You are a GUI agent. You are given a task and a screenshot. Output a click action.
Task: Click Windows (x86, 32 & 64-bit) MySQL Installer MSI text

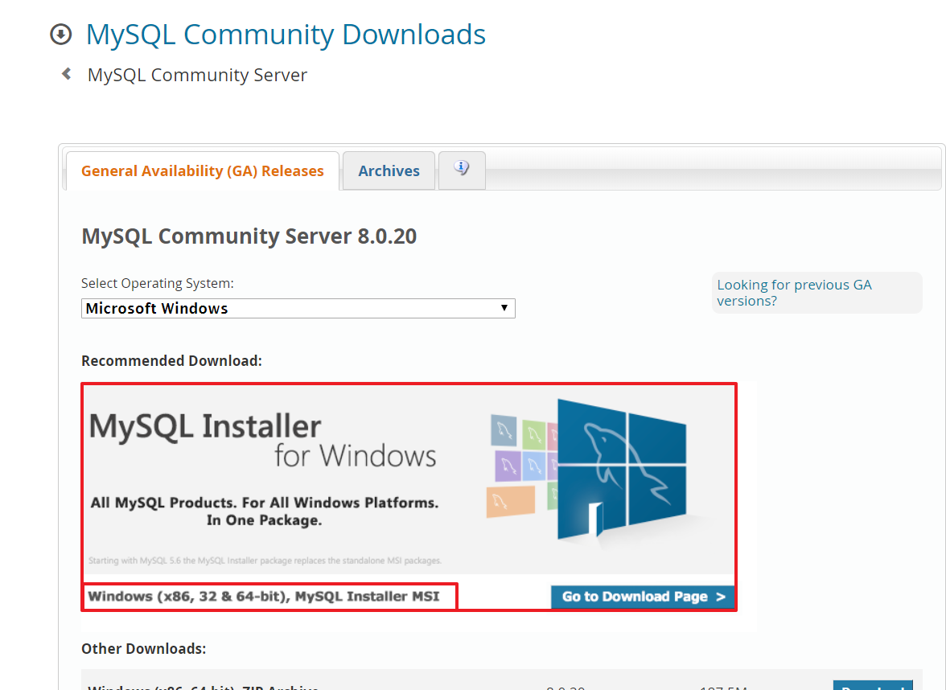[x=264, y=597]
